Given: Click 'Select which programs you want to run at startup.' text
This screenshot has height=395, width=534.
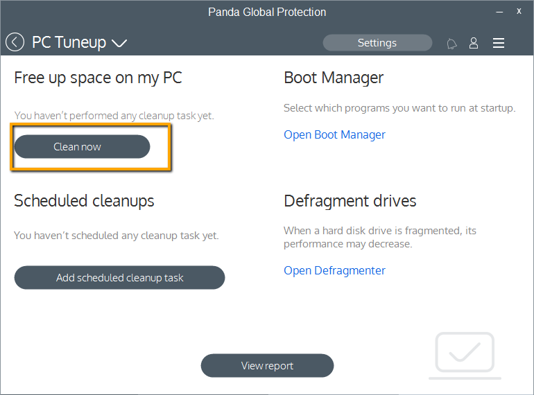Looking at the screenshot, I should [400, 108].
